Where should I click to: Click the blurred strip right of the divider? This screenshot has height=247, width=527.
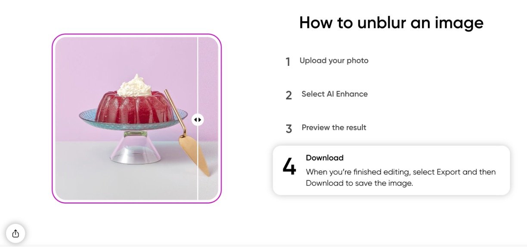pyautogui.click(x=208, y=118)
